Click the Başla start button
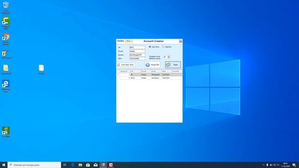299x168 pixels. [173, 65]
